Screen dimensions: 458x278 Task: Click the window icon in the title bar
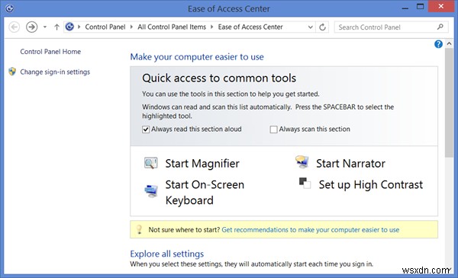9,8
